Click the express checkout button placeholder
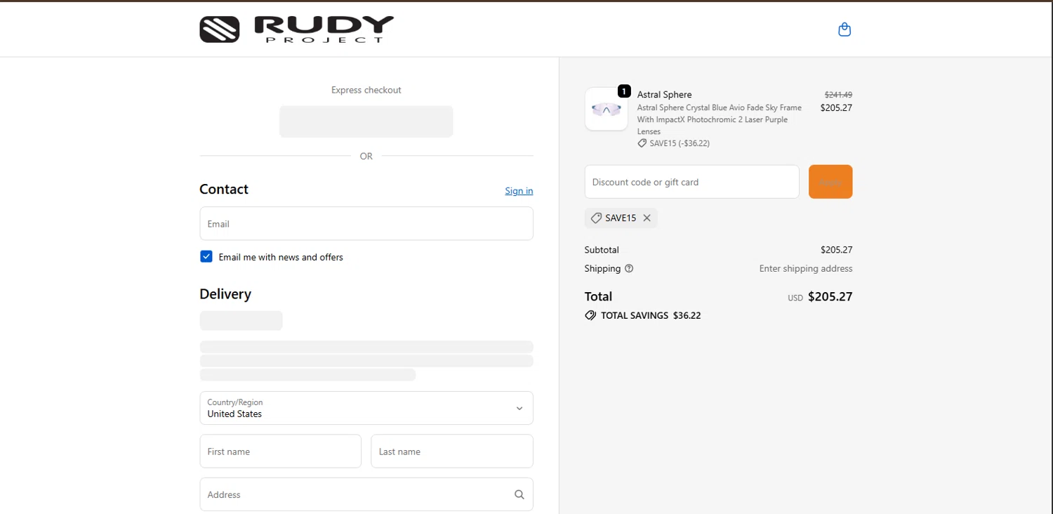Image resolution: width=1053 pixels, height=514 pixels. (x=366, y=121)
